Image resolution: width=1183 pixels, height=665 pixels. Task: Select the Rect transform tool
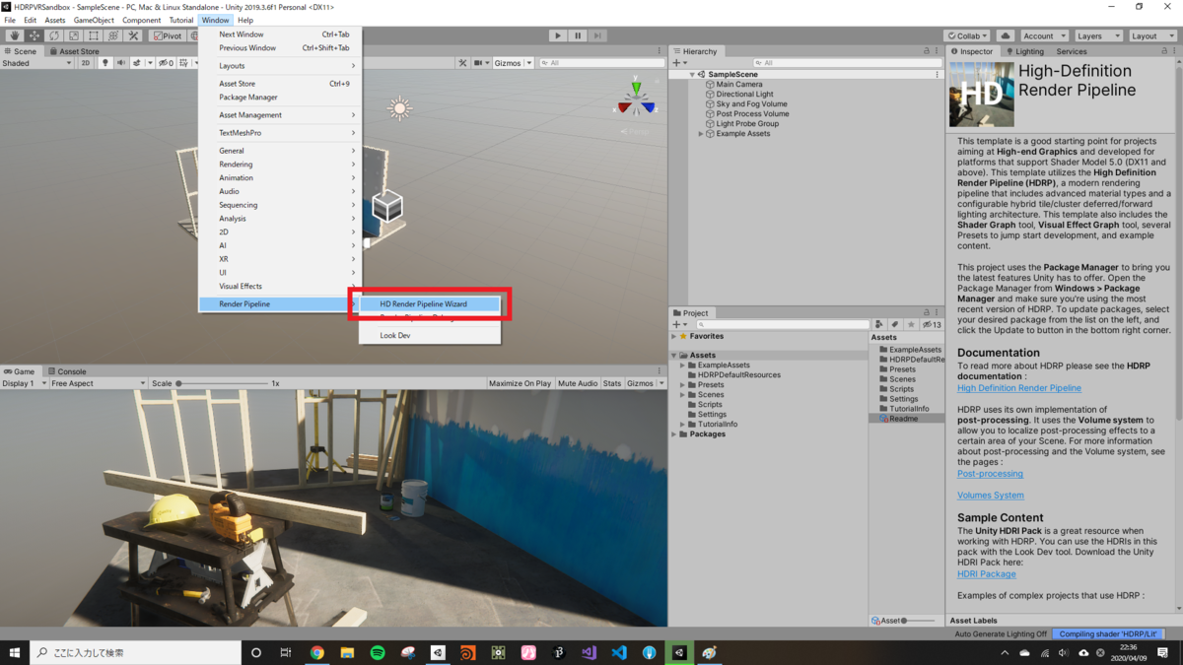pyautogui.click(x=93, y=36)
